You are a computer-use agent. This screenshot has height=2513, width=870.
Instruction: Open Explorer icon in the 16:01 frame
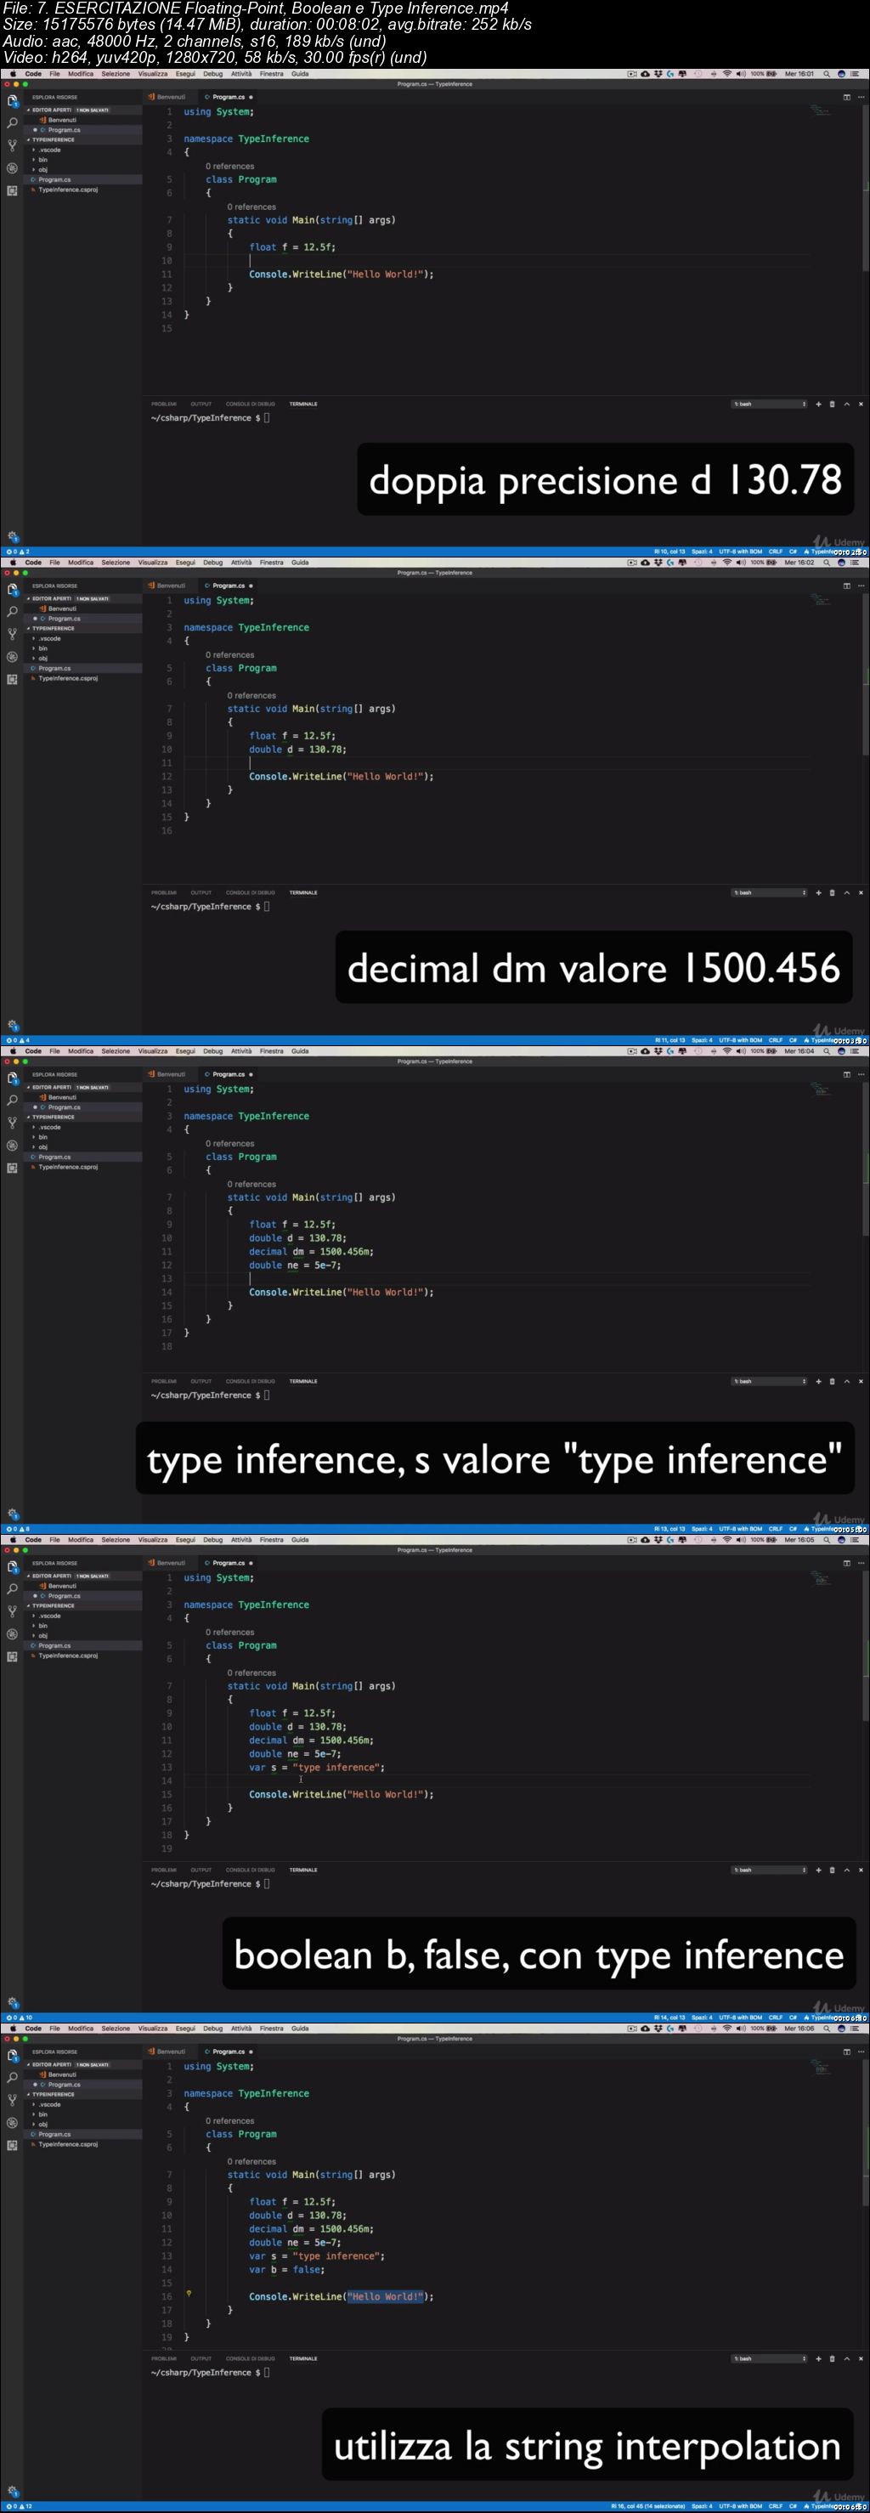(12, 101)
